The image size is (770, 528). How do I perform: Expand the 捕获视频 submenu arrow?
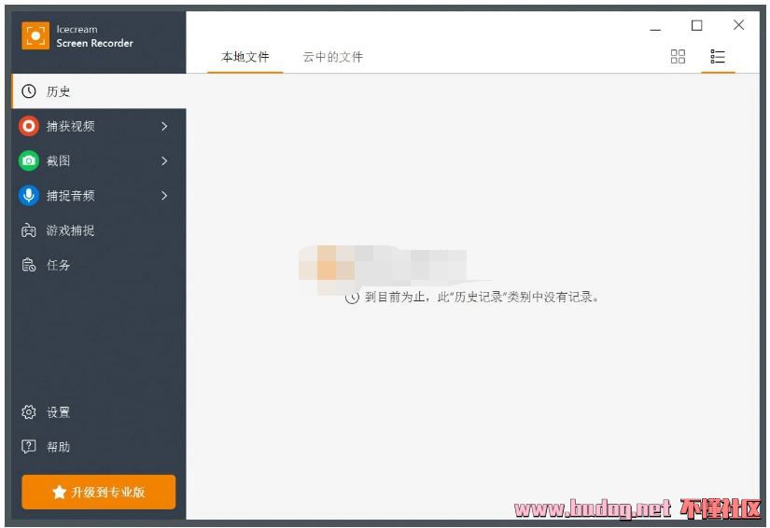click(164, 126)
